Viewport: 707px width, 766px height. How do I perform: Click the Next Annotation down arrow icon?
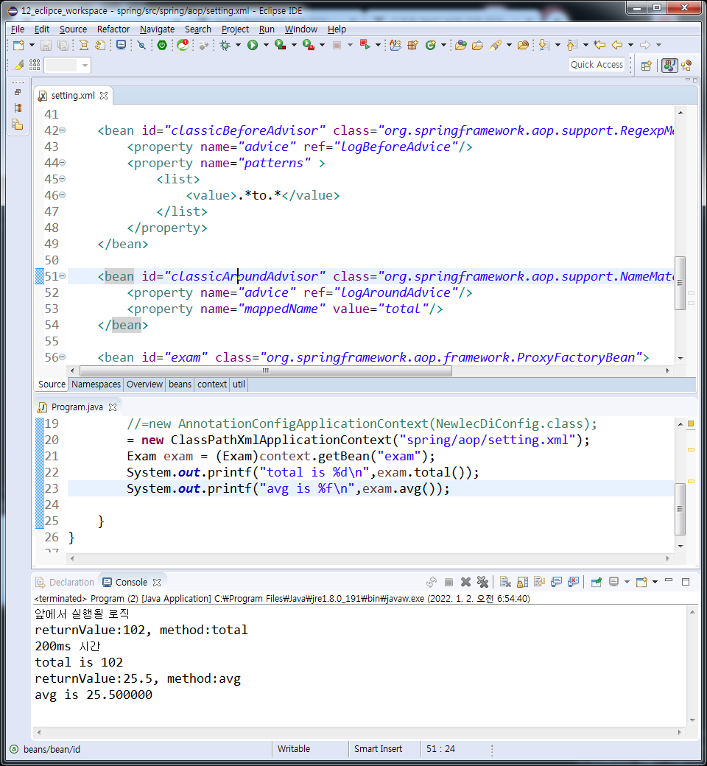[544, 46]
